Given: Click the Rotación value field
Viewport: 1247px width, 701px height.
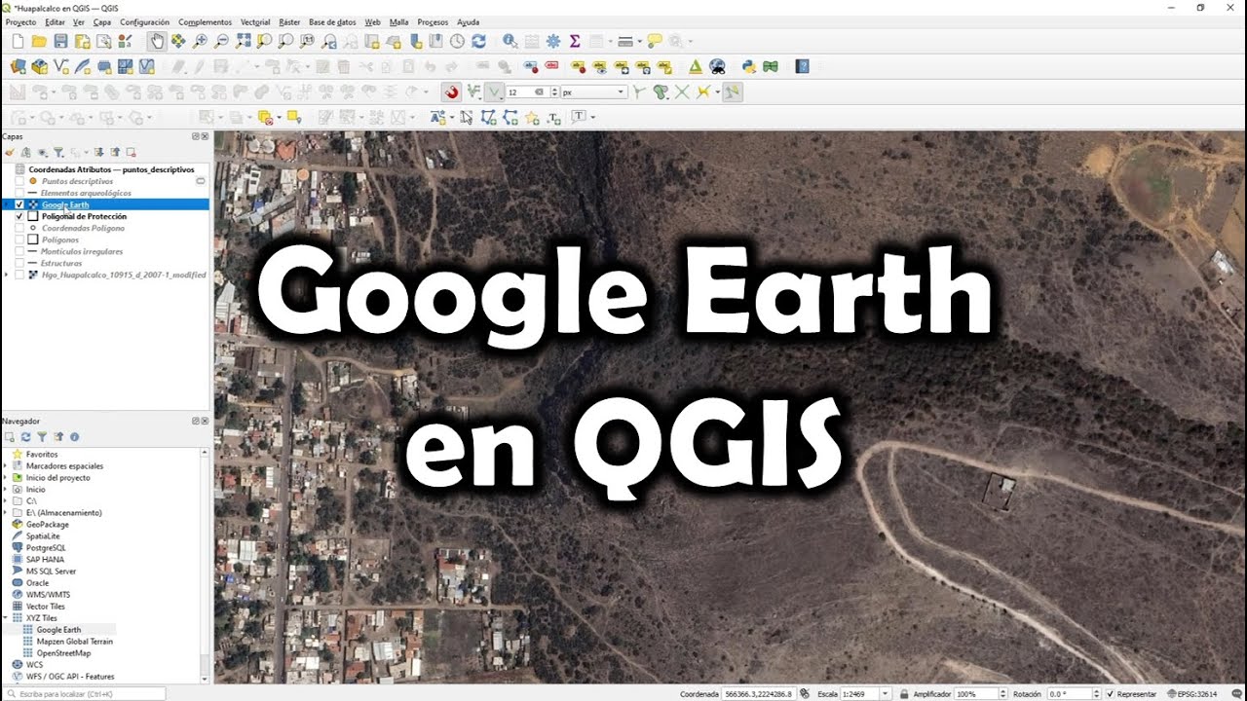Looking at the screenshot, I should (1073, 694).
